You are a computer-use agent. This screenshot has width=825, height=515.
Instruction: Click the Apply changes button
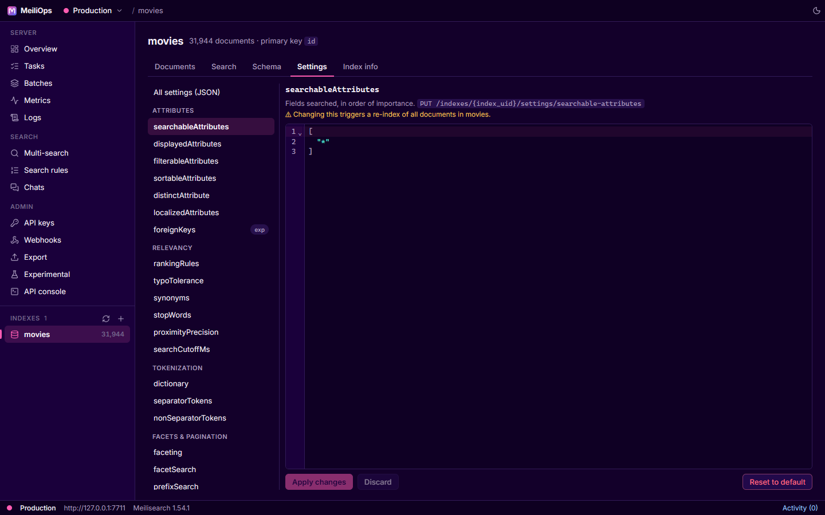(x=319, y=482)
